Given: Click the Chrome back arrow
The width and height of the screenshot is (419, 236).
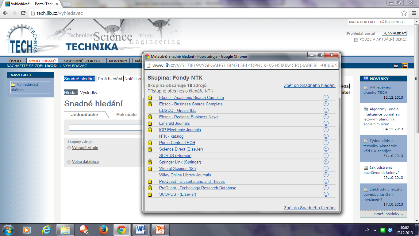Looking at the screenshot, I should pyautogui.click(x=5, y=13).
